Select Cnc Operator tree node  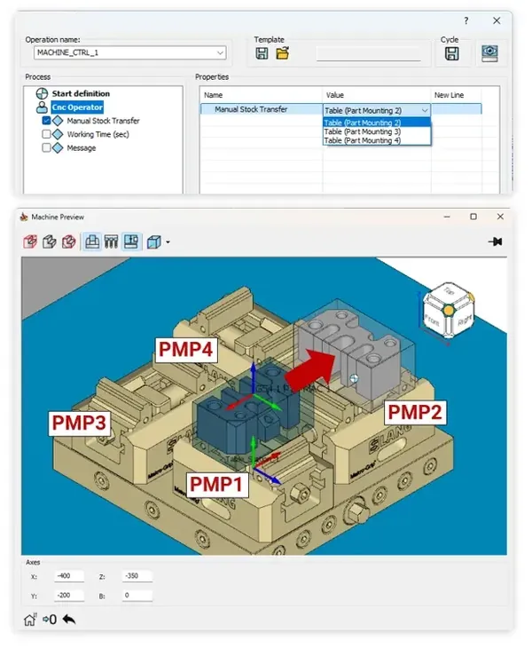tap(77, 107)
